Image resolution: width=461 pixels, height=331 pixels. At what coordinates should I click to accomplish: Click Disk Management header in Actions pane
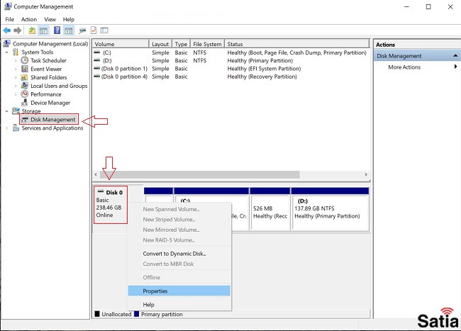417,56
